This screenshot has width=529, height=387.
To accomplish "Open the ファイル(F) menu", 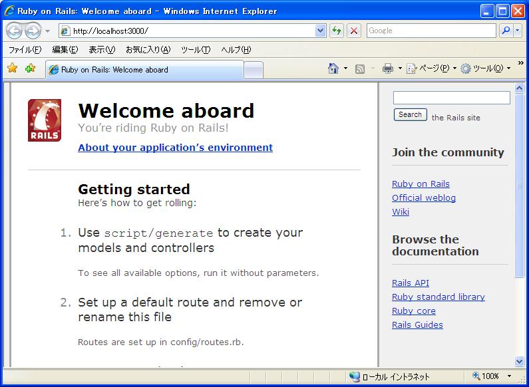I will click(x=25, y=50).
